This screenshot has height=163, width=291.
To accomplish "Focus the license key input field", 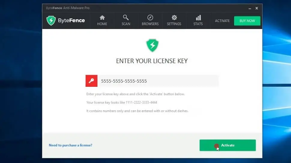I will 158,81.
